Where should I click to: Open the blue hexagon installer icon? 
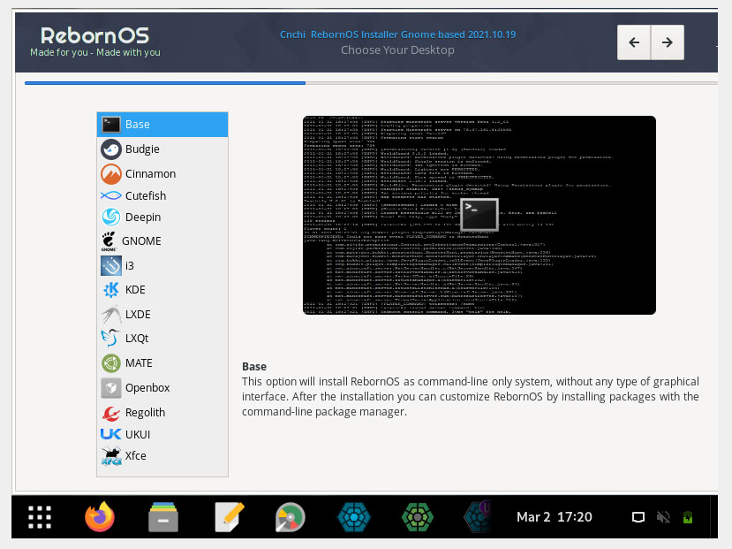[x=354, y=517]
